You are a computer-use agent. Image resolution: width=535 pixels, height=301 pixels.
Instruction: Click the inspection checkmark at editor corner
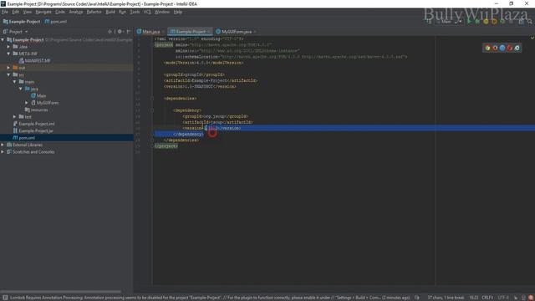pyautogui.click(x=532, y=38)
